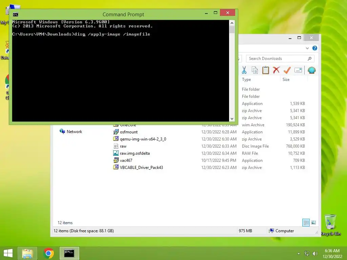This screenshot has height=260, width=347.
Task: Click the Cut scissors icon in Explorer toolbar
Action: pyautogui.click(x=244, y=70)
